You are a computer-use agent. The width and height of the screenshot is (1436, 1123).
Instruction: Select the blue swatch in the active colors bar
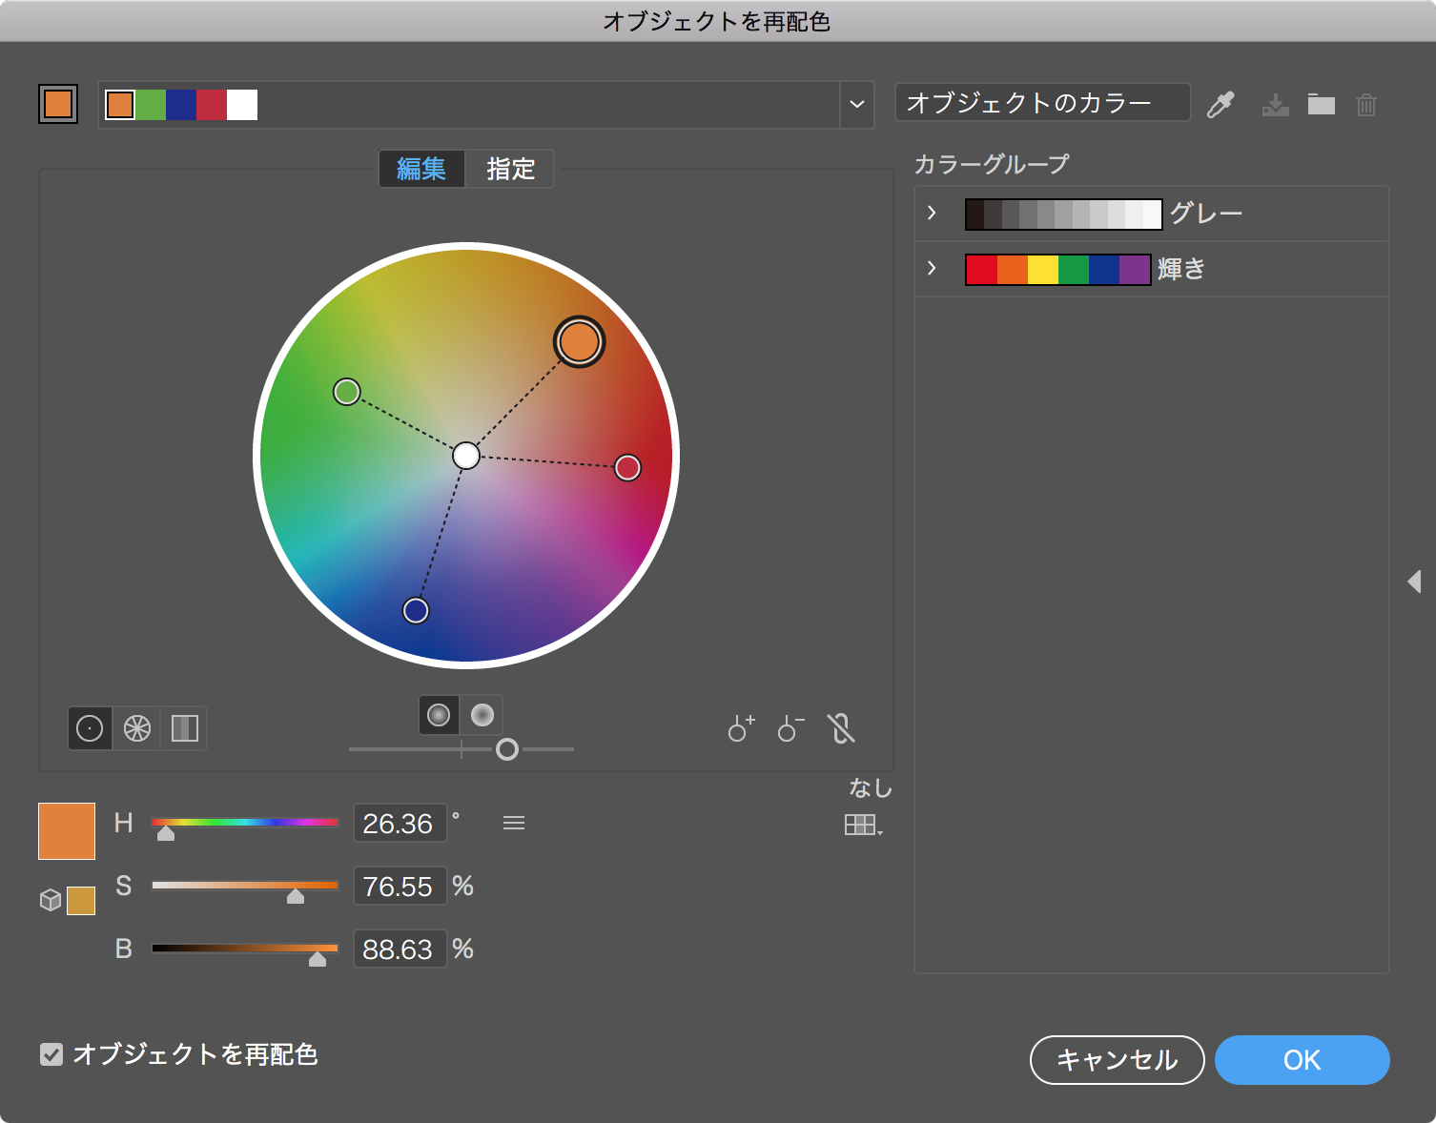[181, 104]
